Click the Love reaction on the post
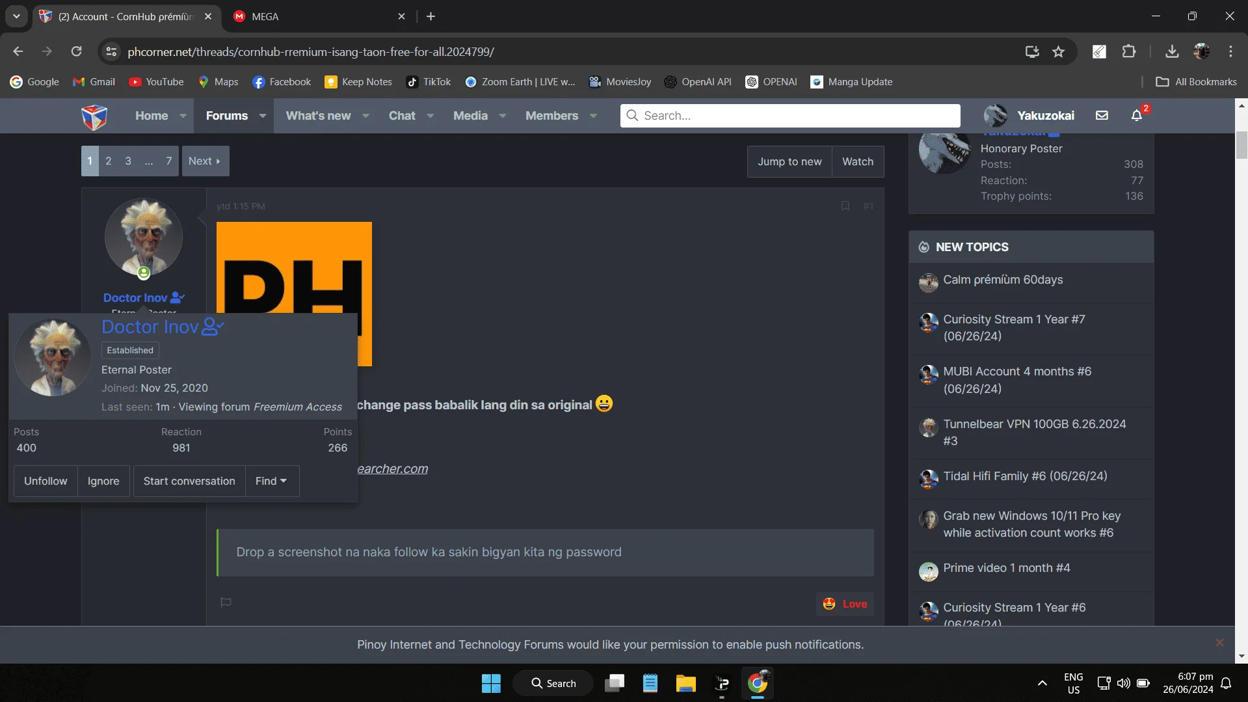 click(x=845, y=604)
